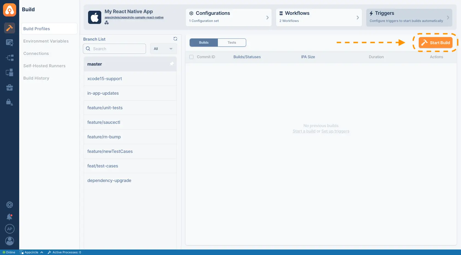Follow the 'Set up triggers' link

click(x=335, y=131)
